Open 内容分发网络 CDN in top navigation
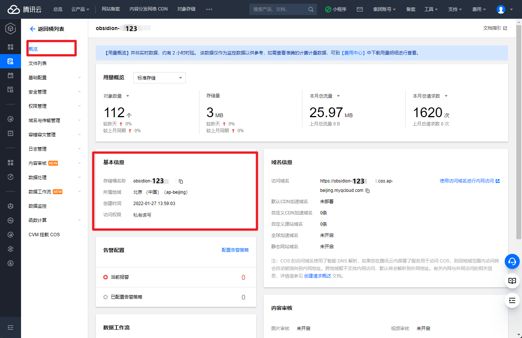The height and width of the screenshot is (338, 522). click(149, 9)
